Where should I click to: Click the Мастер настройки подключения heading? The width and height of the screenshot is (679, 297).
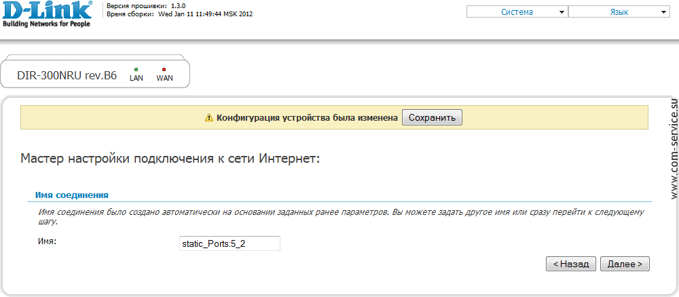click(x=170, y=158)
